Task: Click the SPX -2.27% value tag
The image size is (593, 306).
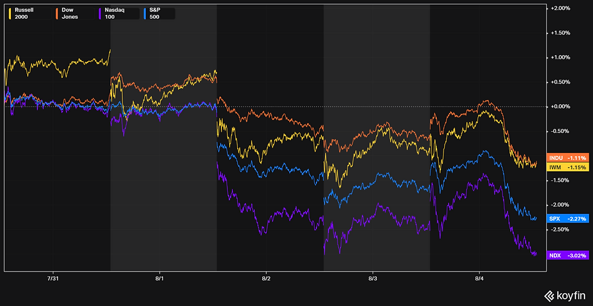Action: (x=568, y=218)
